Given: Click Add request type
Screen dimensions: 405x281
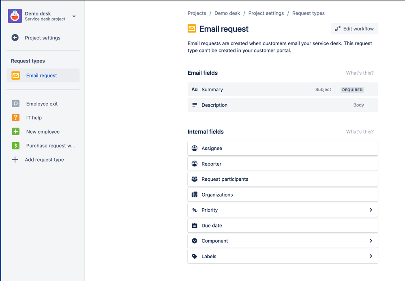Looking at the screenshot, I should 44,160.
